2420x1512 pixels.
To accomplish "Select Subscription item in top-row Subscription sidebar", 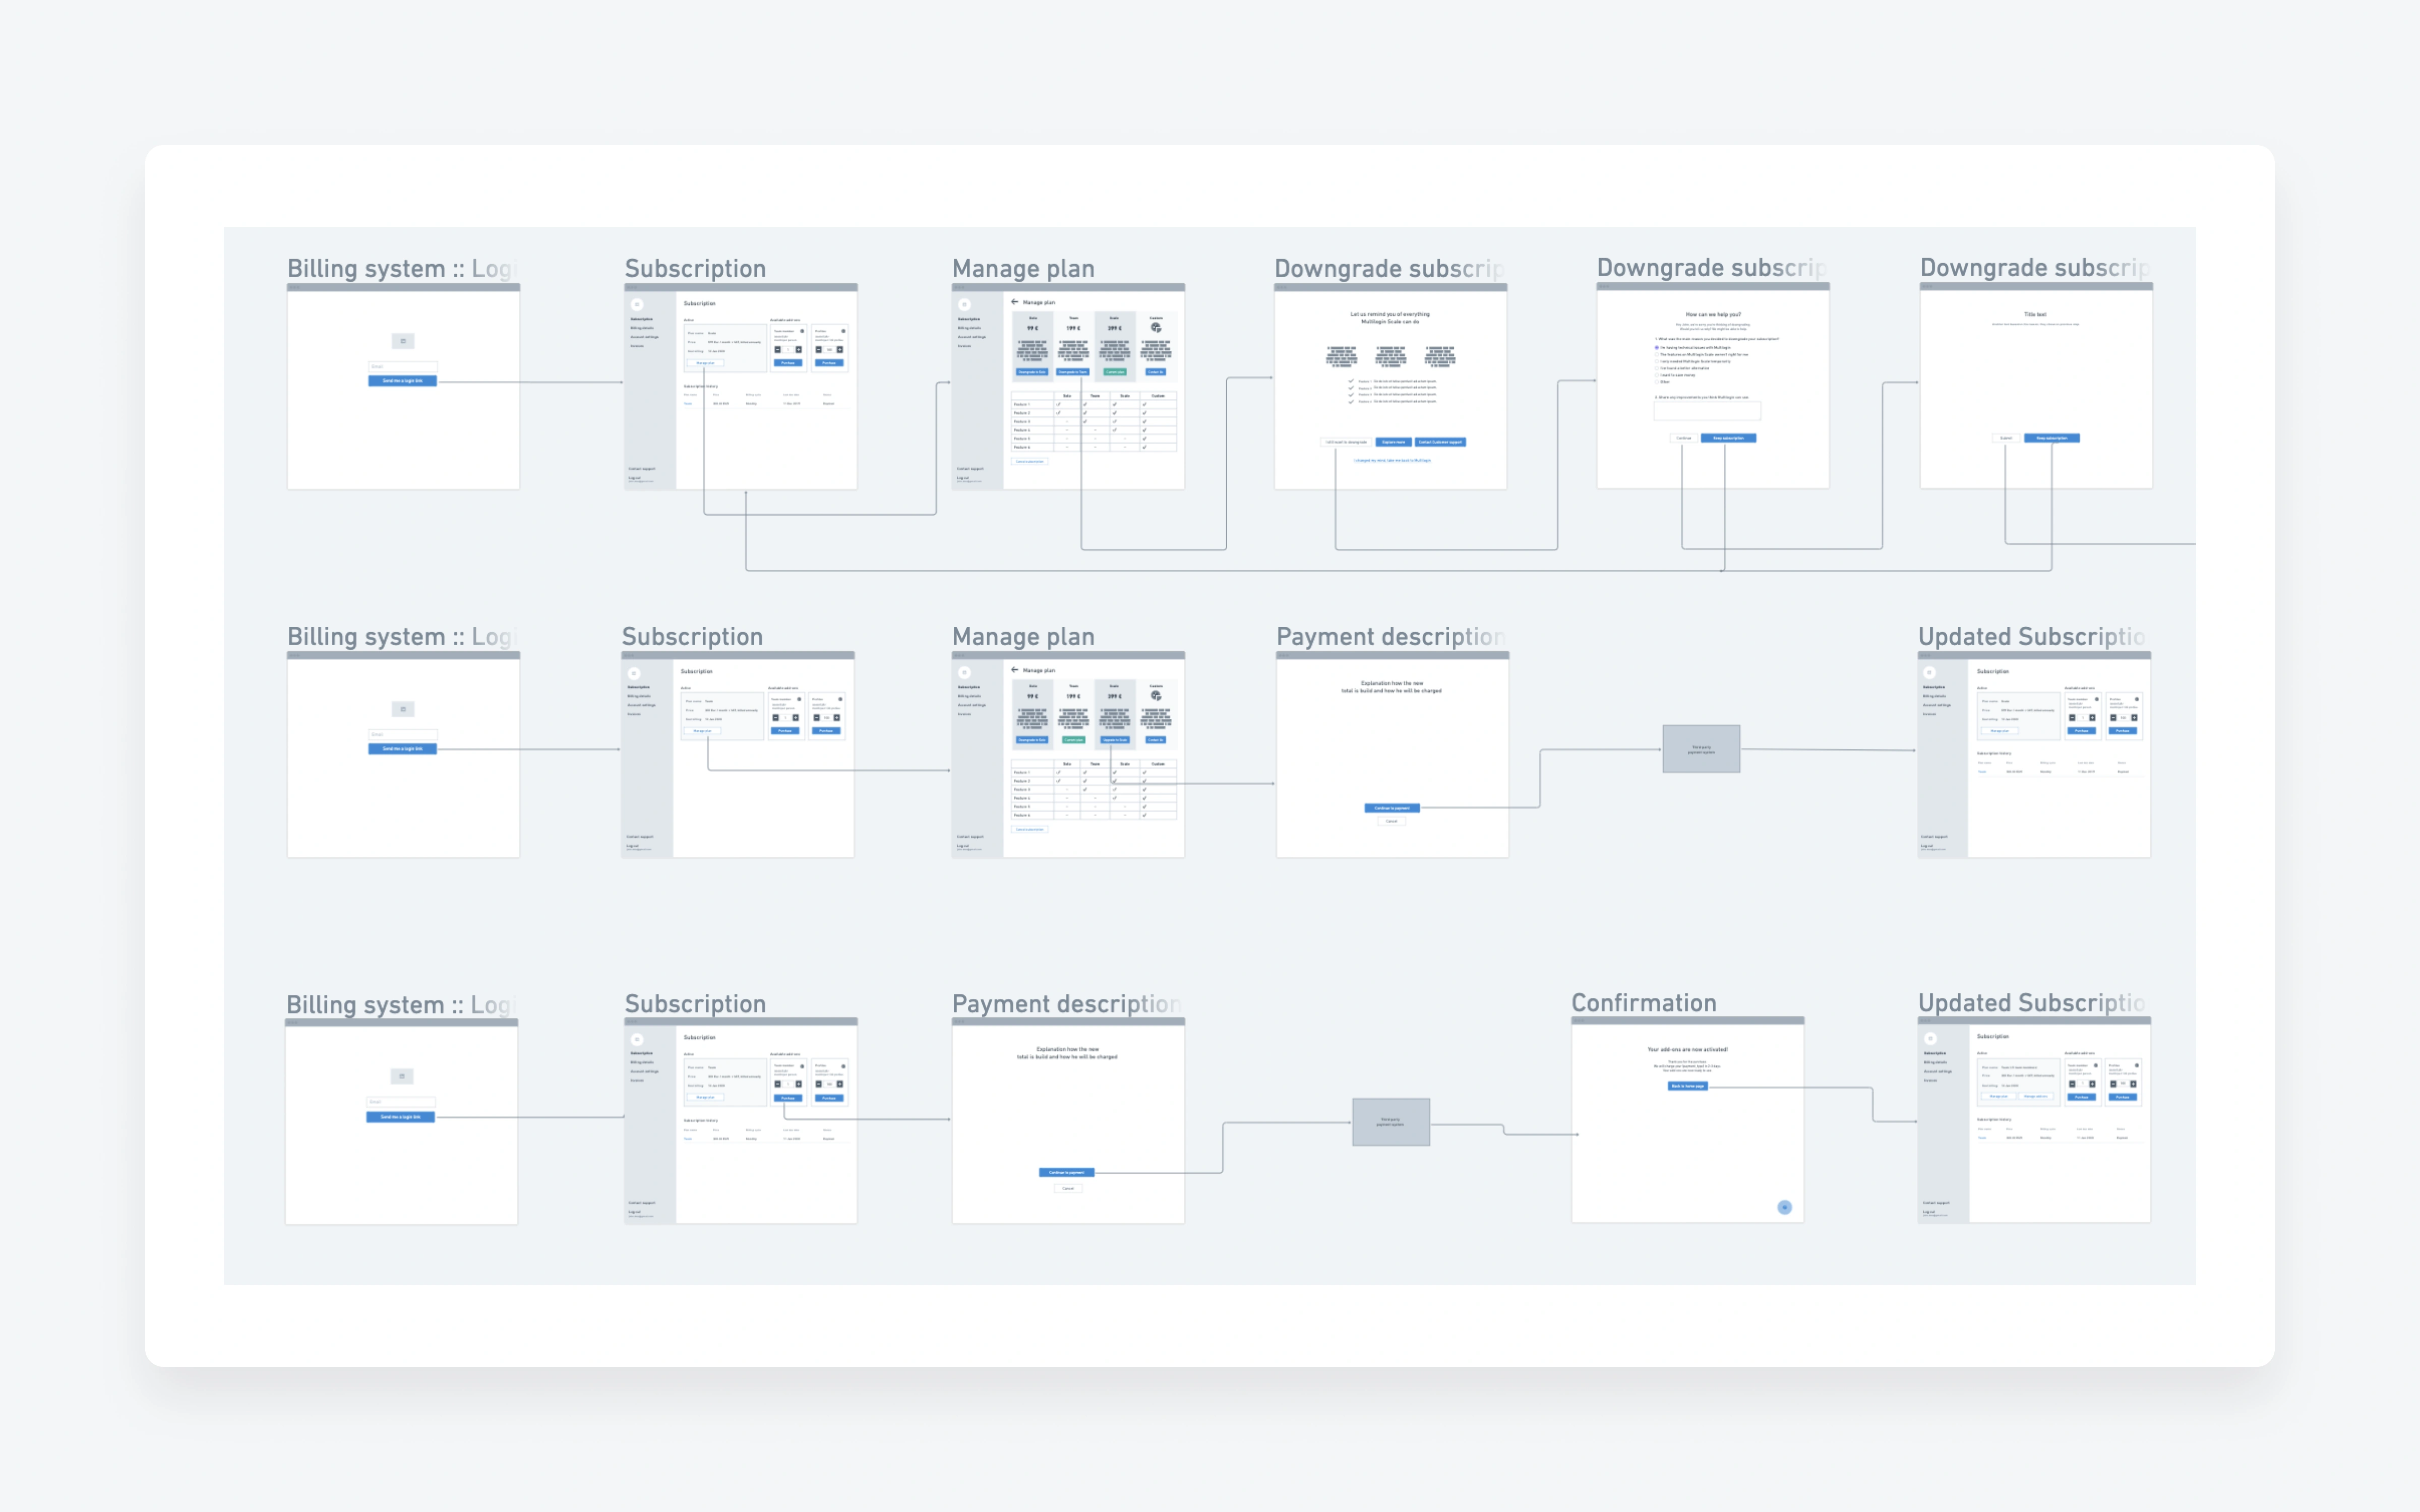I will click(x=642, y=319).
